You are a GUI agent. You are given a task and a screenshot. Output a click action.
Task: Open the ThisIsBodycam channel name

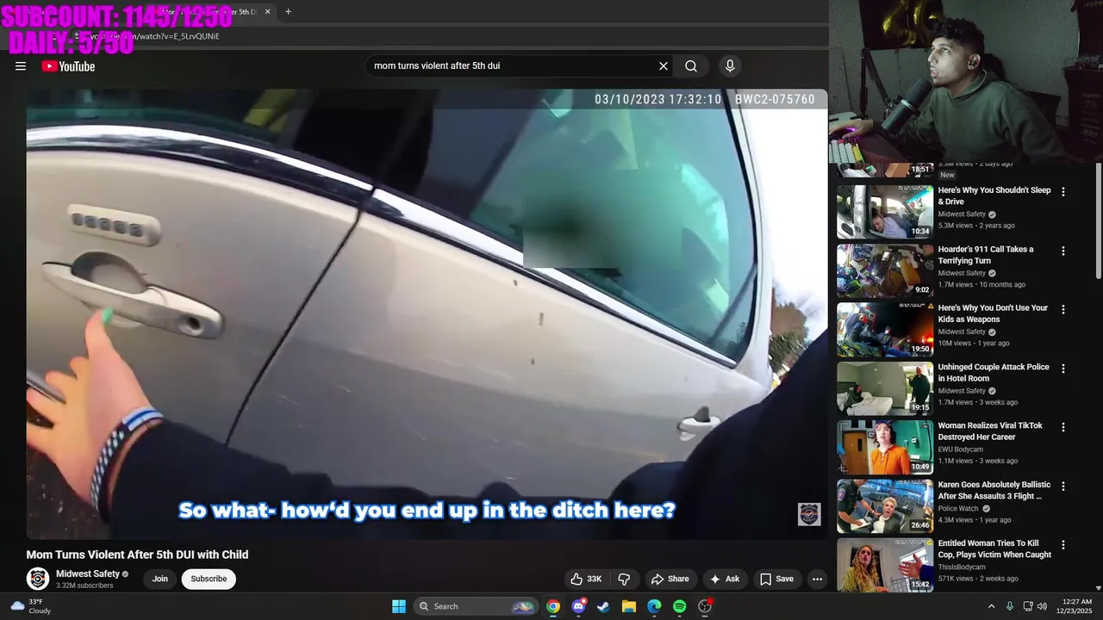[962, 567]
